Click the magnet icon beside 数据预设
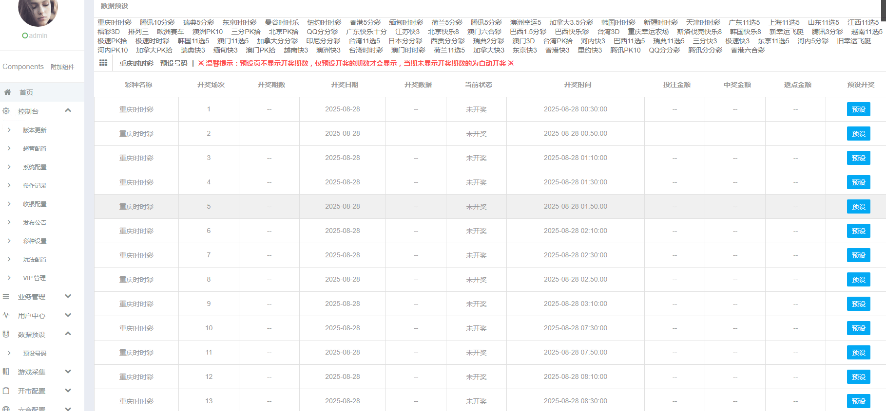 6,334
